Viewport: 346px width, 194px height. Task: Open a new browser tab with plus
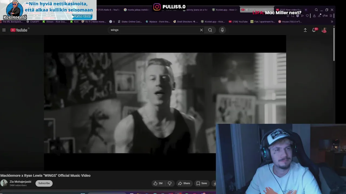click(306, 10)
